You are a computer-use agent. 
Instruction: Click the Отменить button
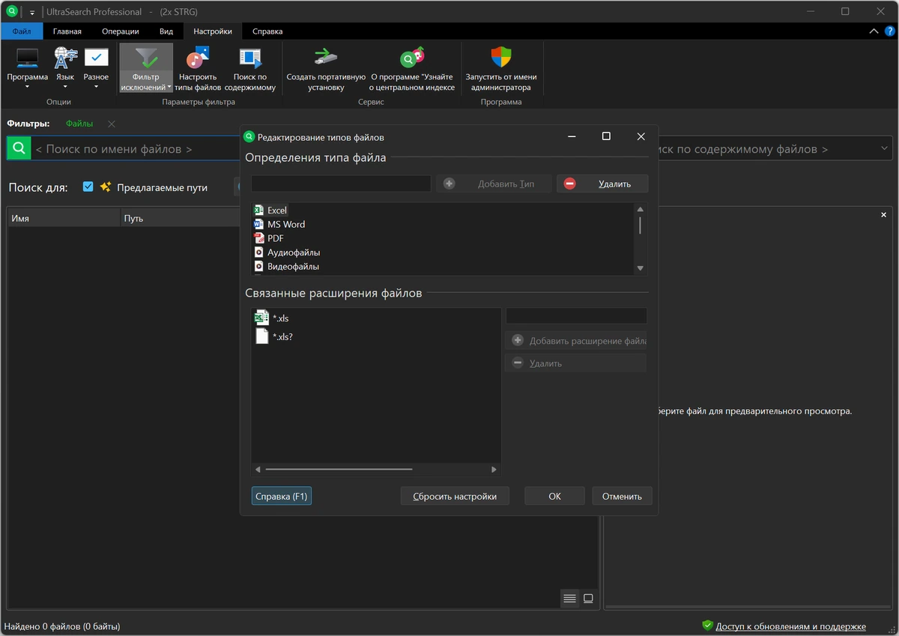point(622,496)
